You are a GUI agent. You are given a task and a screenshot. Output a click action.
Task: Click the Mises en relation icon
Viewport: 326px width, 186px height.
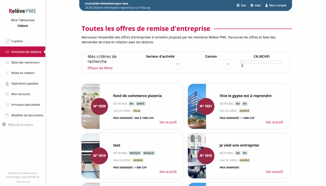click(7, 73)
